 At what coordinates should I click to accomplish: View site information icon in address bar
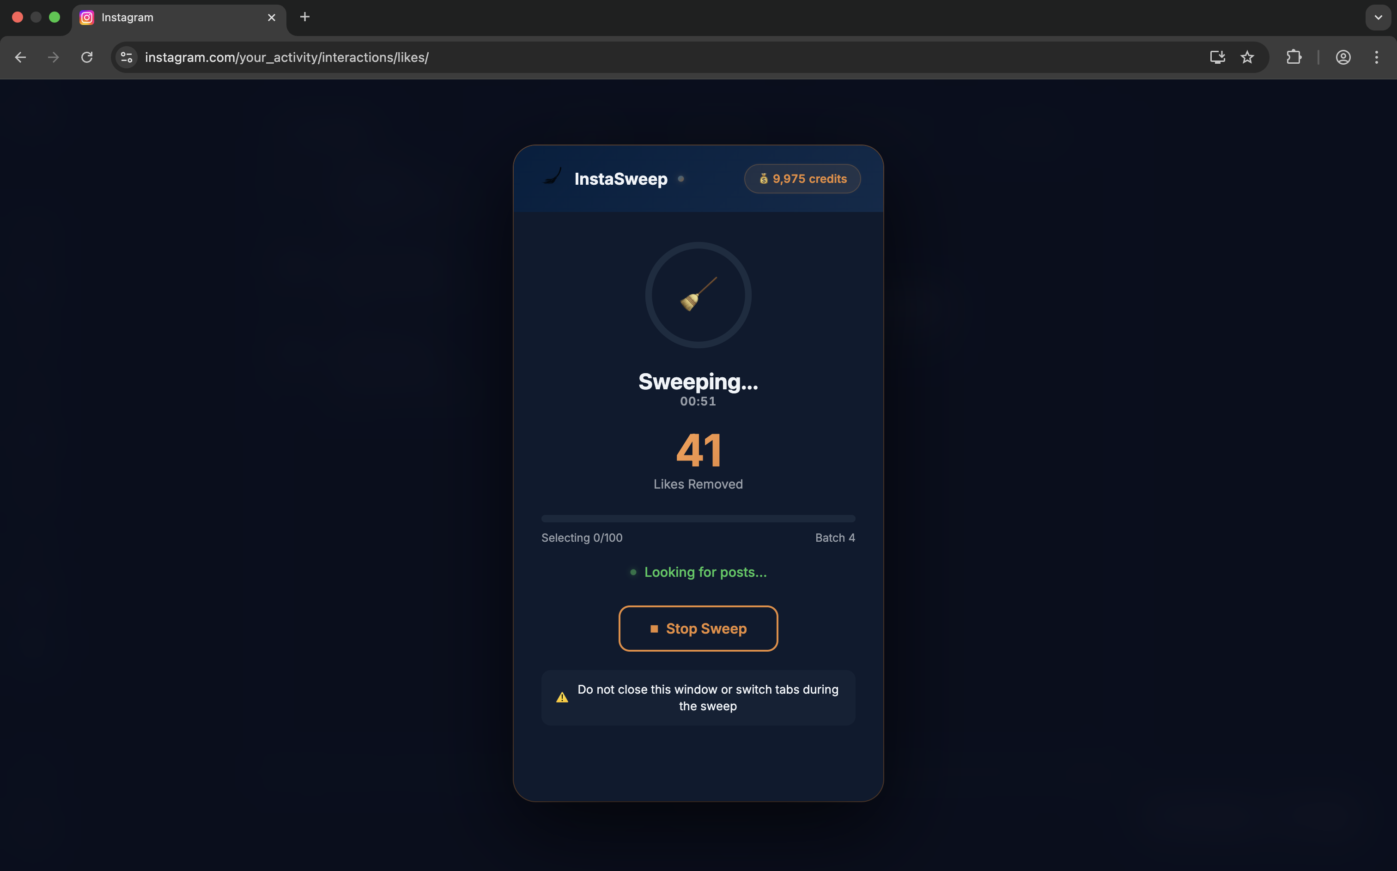tap(127, 57)
